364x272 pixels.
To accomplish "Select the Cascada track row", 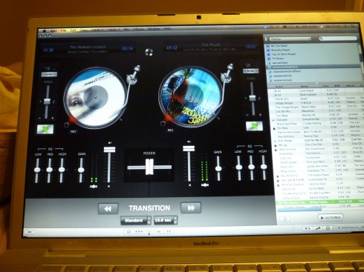I will click(317, 119).
